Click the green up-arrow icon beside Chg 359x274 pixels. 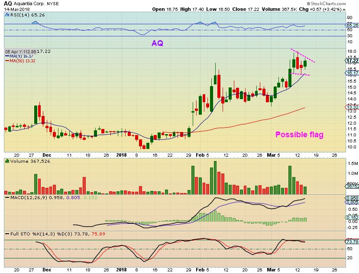[344, 10]
